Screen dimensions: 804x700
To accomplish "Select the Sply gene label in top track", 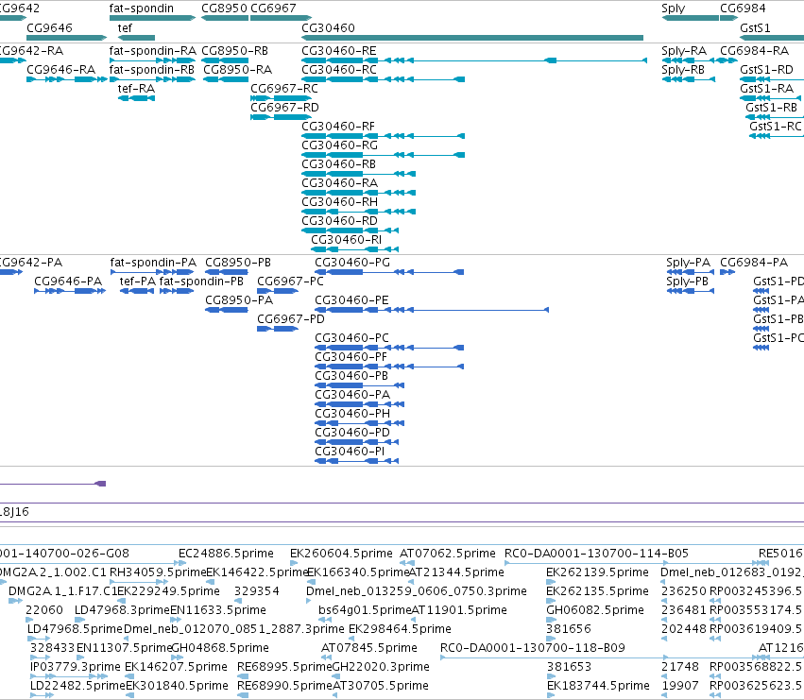I will click(x=674, y=9).
